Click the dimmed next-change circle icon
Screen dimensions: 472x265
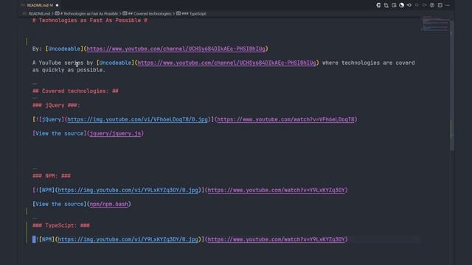click(x=425, y=5)
